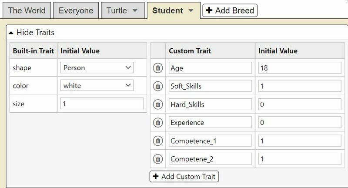Click the Add Breed button
The width and height of the screenshot is (348, 188).
230,10
